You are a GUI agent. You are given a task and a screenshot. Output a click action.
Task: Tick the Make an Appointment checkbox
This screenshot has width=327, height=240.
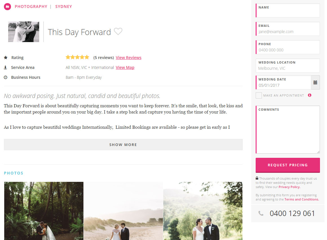[x=258, y=95]
